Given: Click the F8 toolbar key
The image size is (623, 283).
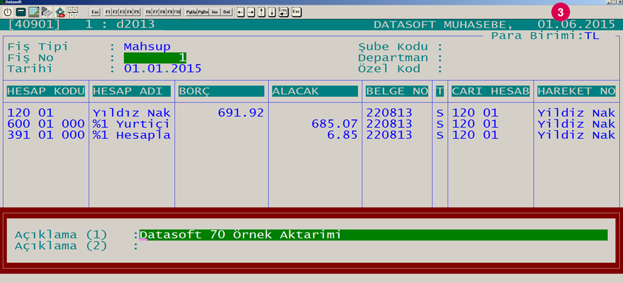Looking at the screenshot, I should [162, 12].
